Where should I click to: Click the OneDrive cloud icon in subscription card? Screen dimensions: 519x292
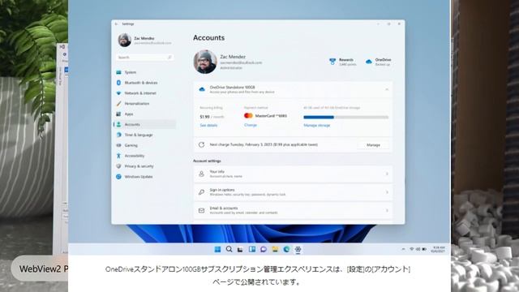coord(202,89)
